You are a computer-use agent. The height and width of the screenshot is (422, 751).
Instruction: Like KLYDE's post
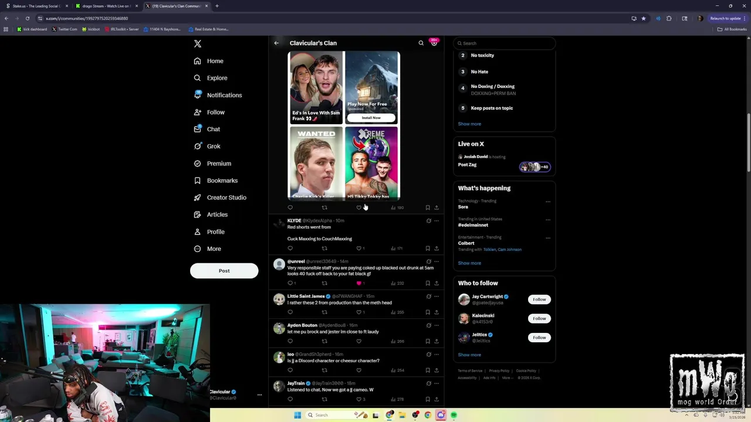pyautogui.click(x=359, y=249)
